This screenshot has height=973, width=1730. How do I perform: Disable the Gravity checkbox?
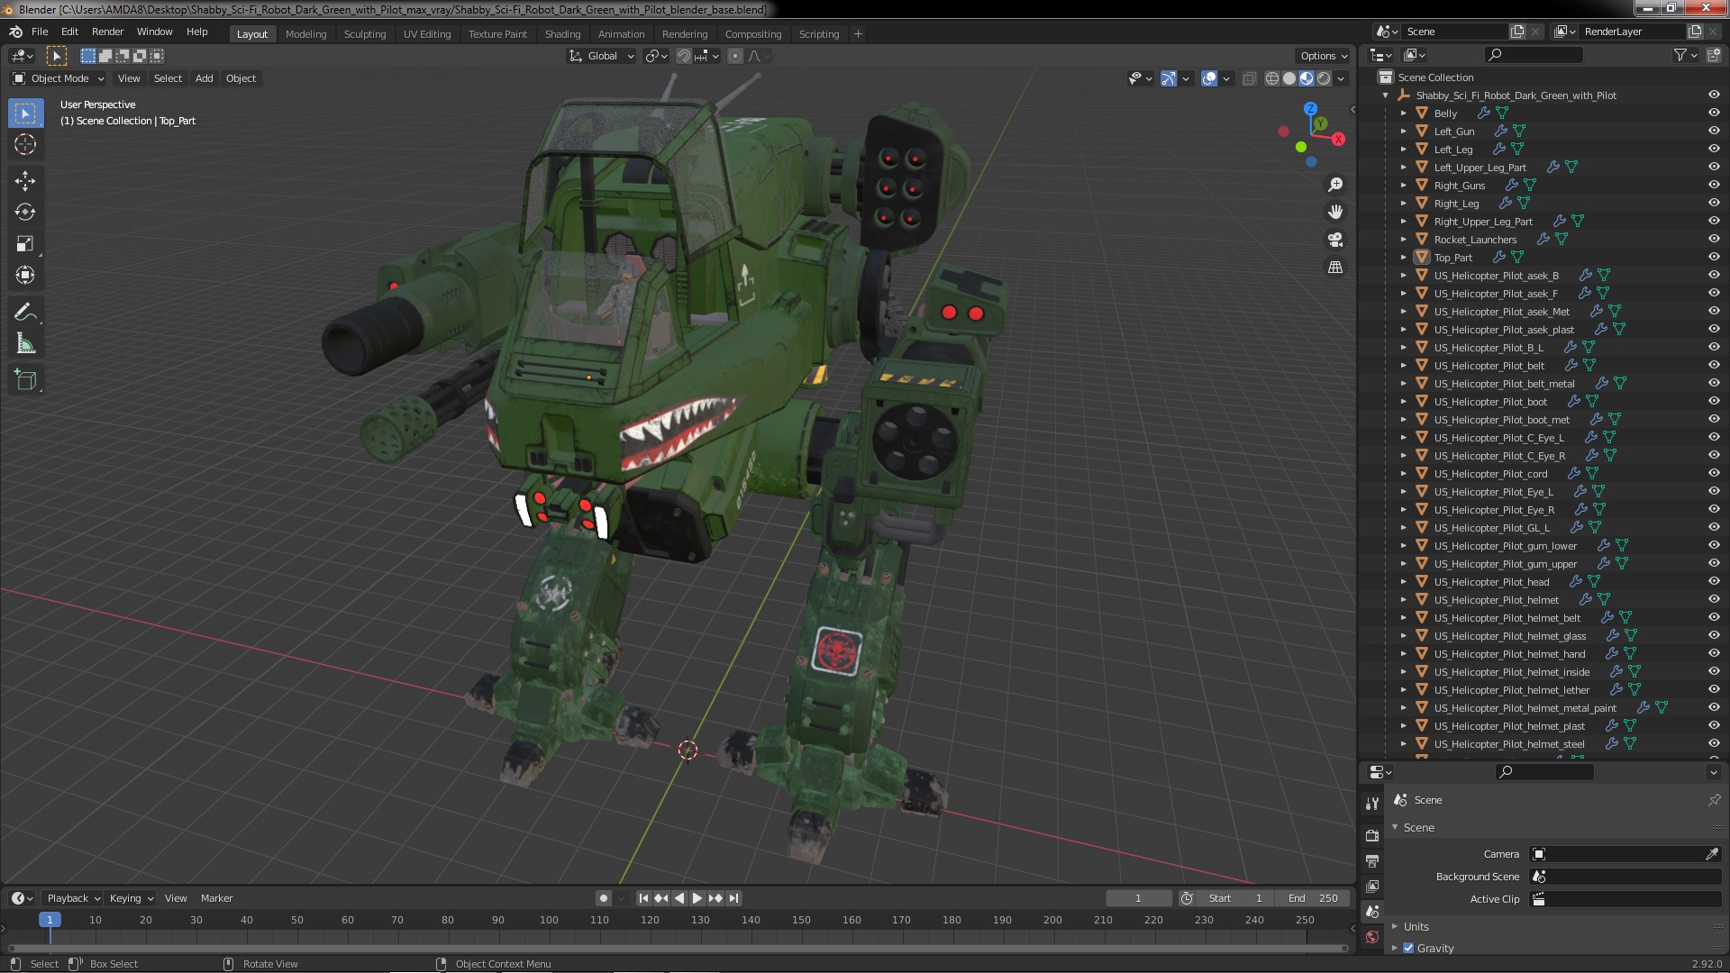[1408, 948]
